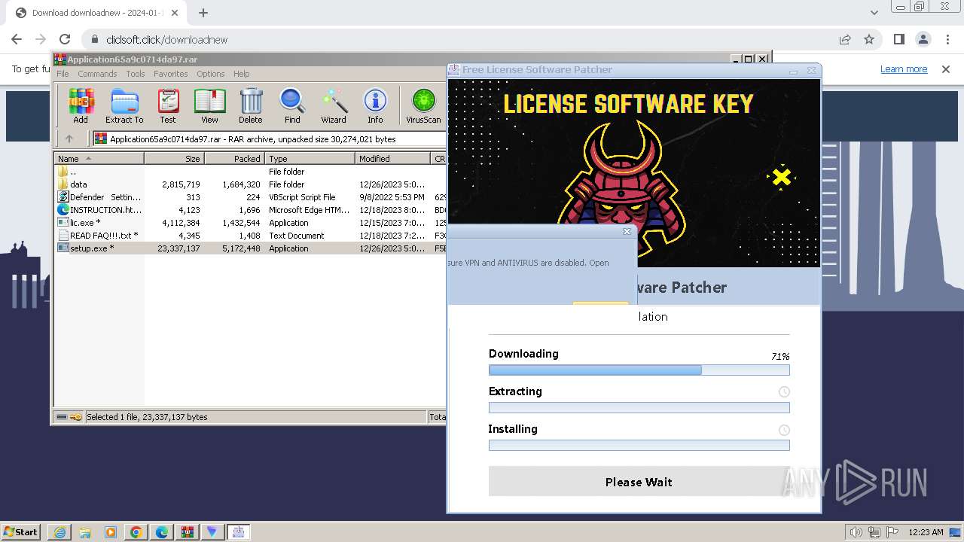Bookmark this page with the star

869,39
